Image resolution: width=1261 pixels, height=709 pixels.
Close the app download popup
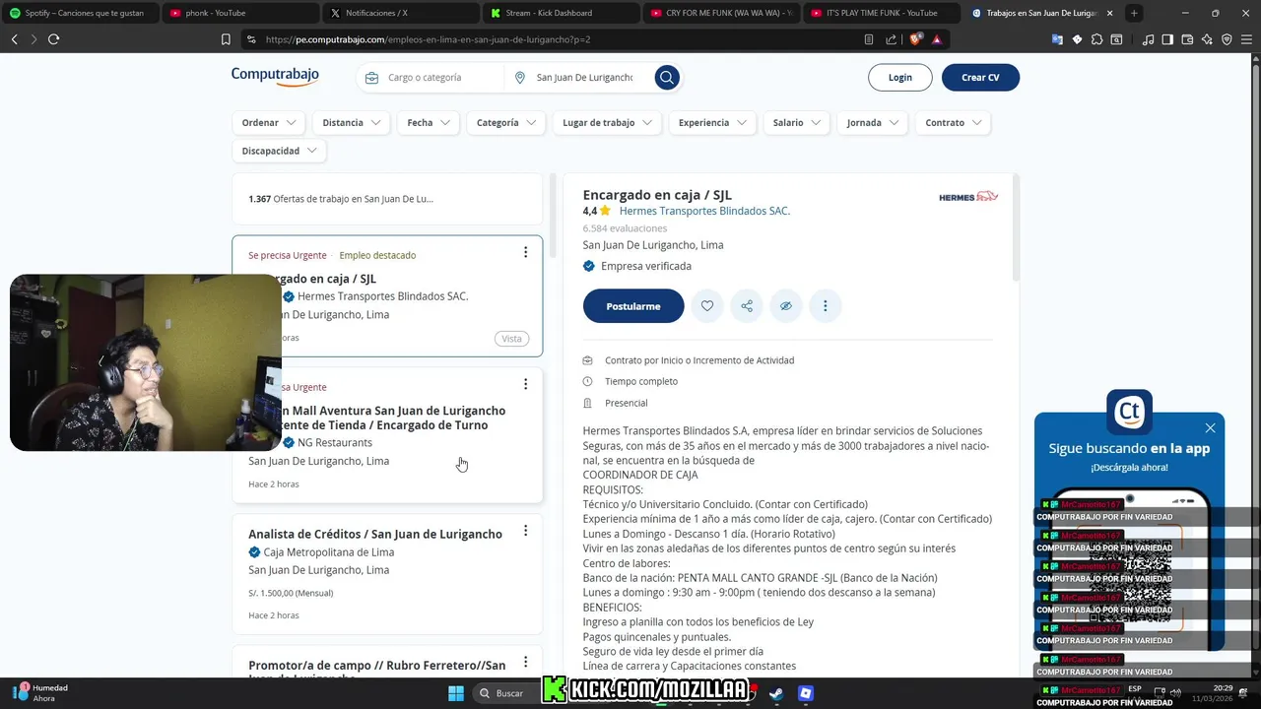(x=1210, y=427)
